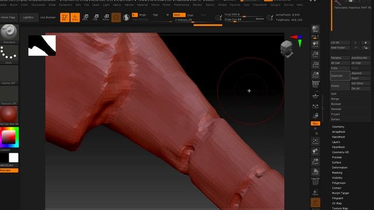Click the Frame icon

[x=316, y=141]
